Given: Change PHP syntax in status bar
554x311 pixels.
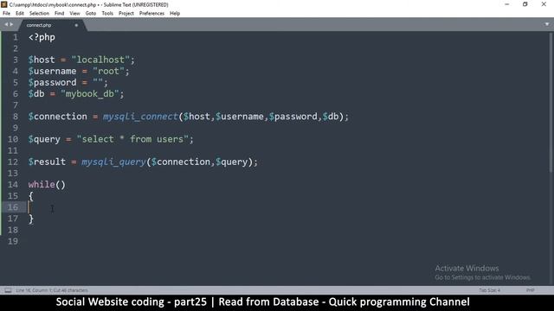Looking at the screenshot, I should click(530, 290).
